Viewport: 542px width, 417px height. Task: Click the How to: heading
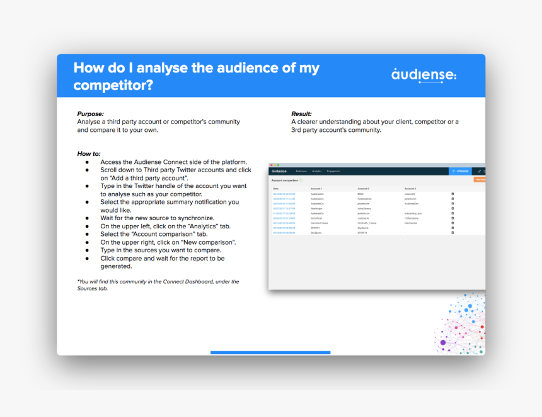tap(89, 154)
